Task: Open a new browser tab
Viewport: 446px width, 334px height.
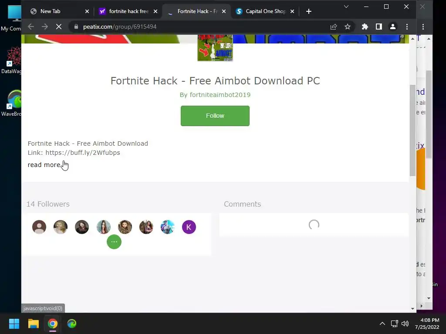Action: 309,11
